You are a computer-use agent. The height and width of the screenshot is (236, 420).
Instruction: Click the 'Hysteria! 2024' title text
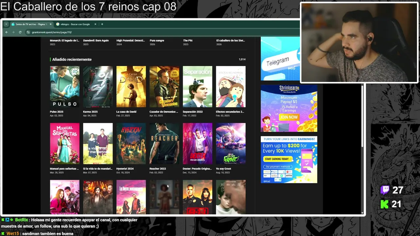(x=125, y=169)
